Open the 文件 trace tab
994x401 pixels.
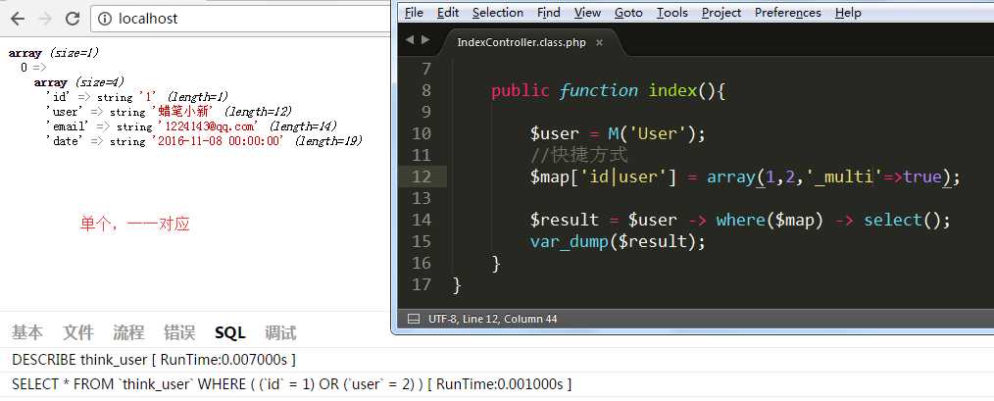click(78, 332)
